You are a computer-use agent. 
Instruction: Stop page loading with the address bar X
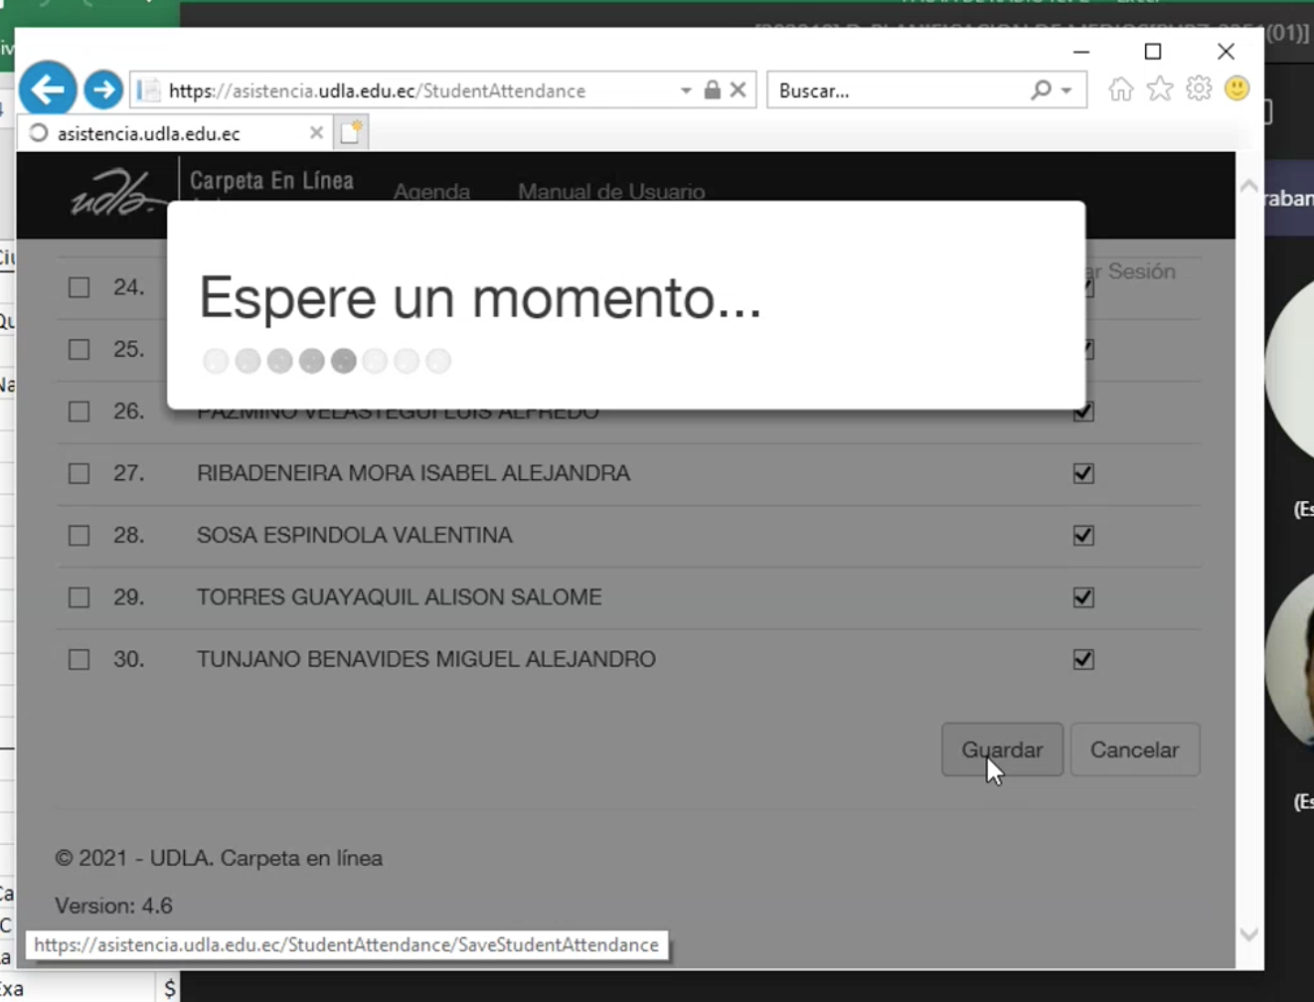[738, 90]
